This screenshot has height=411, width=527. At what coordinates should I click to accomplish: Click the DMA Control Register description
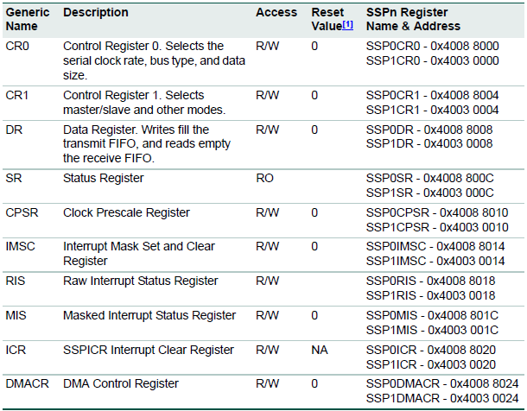(x=121, y=383)
